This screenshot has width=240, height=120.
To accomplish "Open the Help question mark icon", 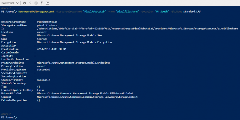I will (x=30, y=3).
